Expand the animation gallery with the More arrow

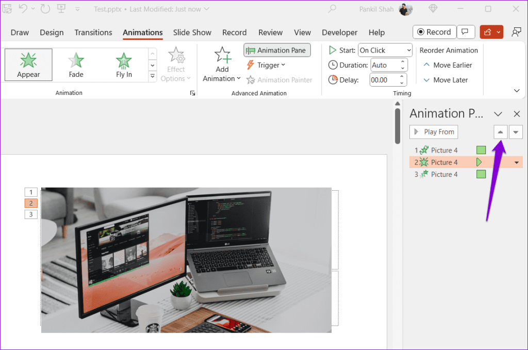pos(152,76)
